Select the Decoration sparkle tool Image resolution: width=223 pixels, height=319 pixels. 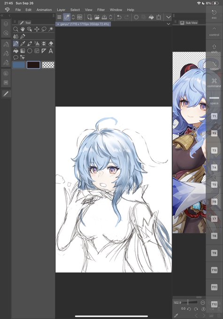click(44, 44)
